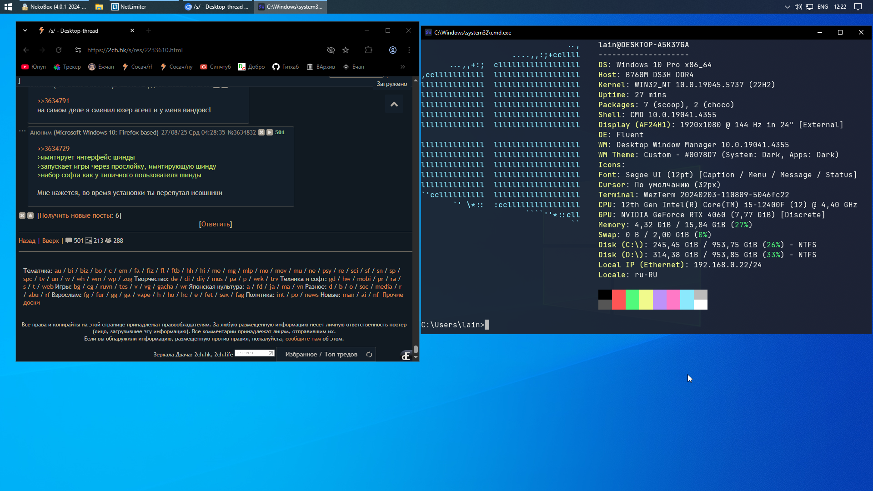Toggle favorite star next to Получить новые посты
The height and width of the screenshot is (491, 873).
click(30, 215)
